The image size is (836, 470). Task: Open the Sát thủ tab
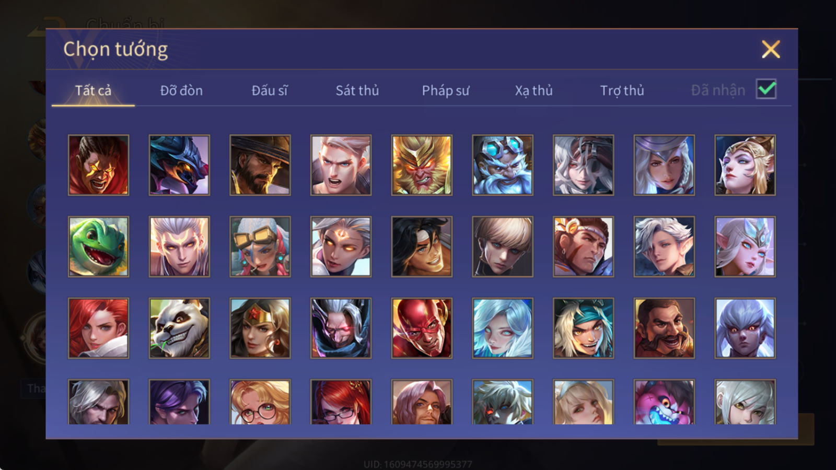[357, 90]
